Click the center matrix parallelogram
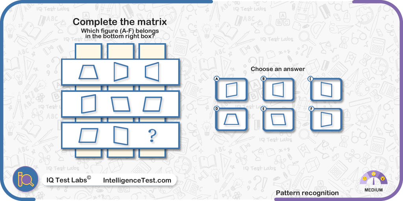The image size is (403, 201). pos(120,104)
